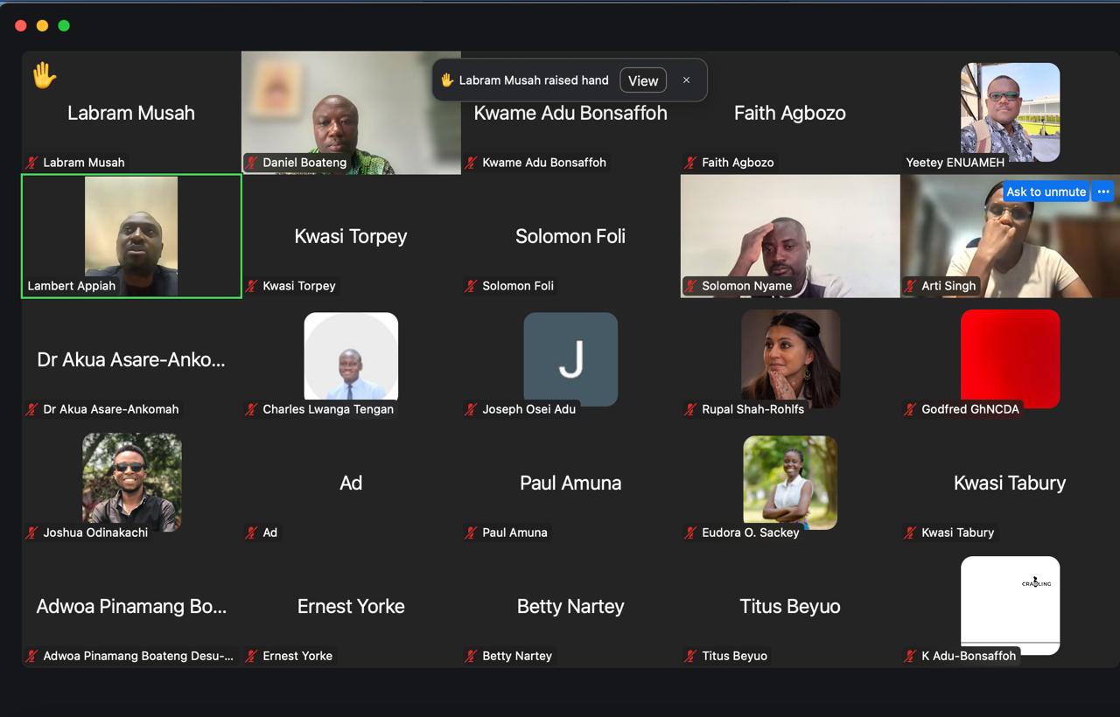The height and width of the screenshot is (717, 1120).
Task: Click Kwasi Torpey's muted mic icon
Action: [252, 286]
